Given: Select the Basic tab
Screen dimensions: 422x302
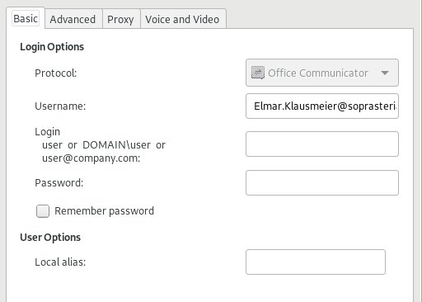Looking at the screenshot, I should tap(26, 19).
